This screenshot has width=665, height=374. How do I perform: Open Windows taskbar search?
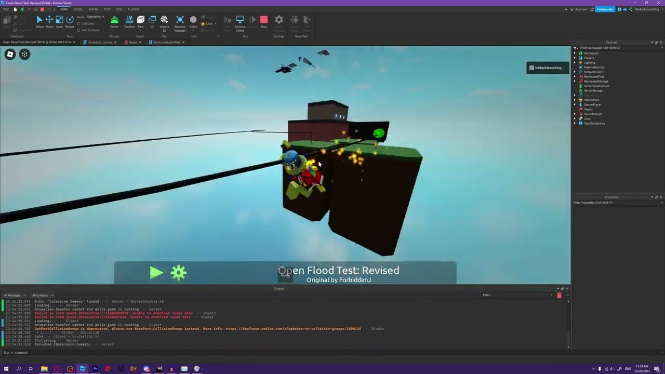[x=19, y=369]
